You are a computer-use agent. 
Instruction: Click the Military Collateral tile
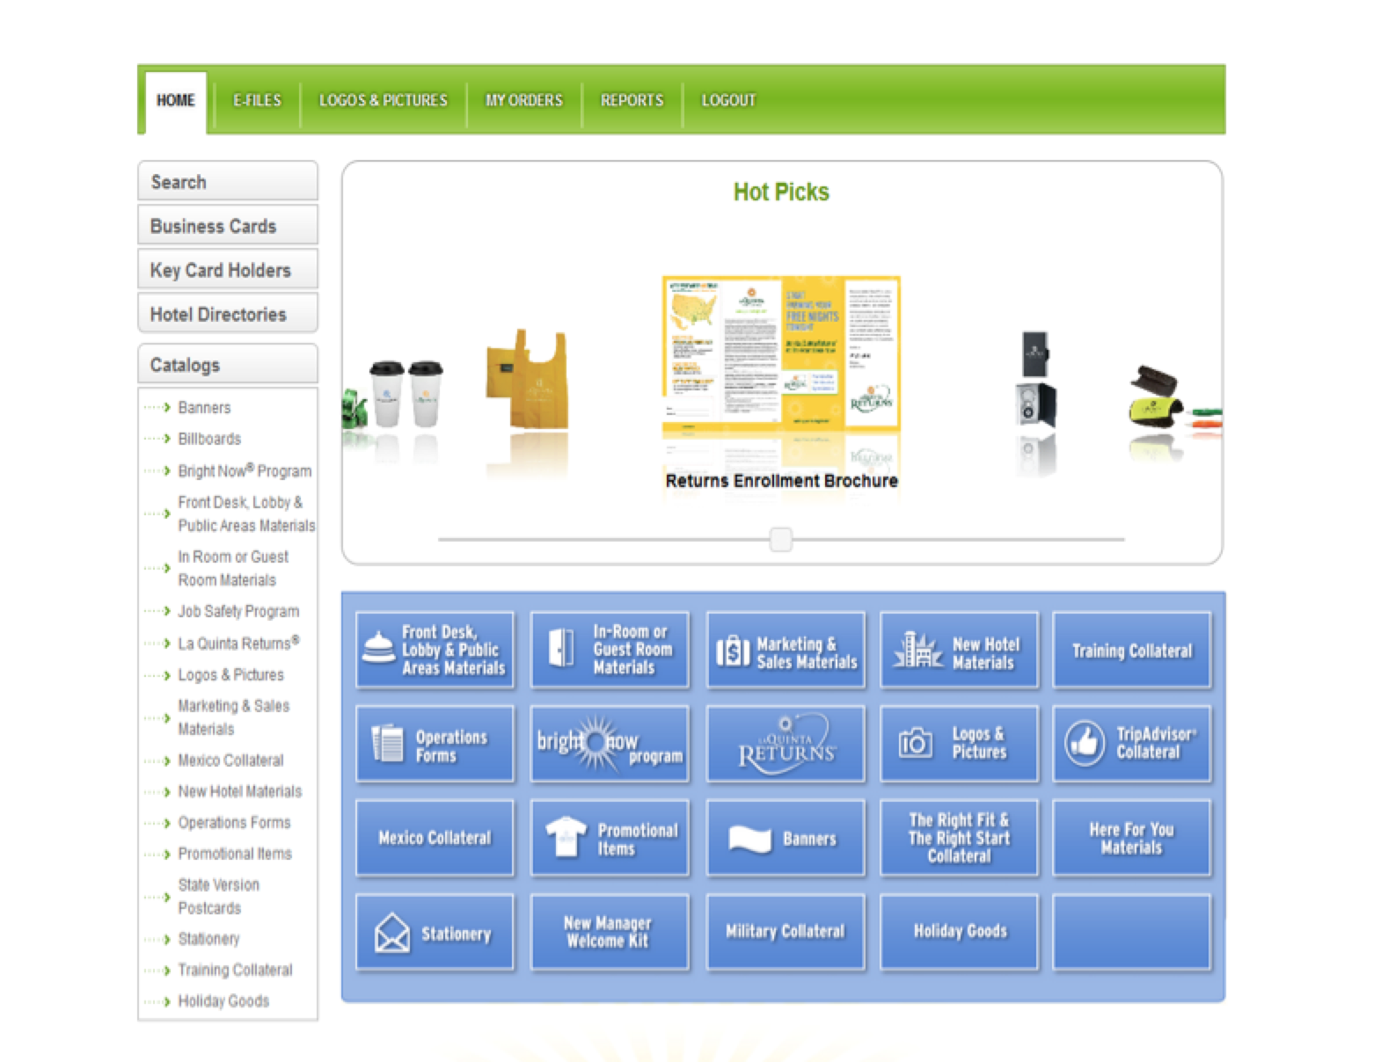[785, 932]
